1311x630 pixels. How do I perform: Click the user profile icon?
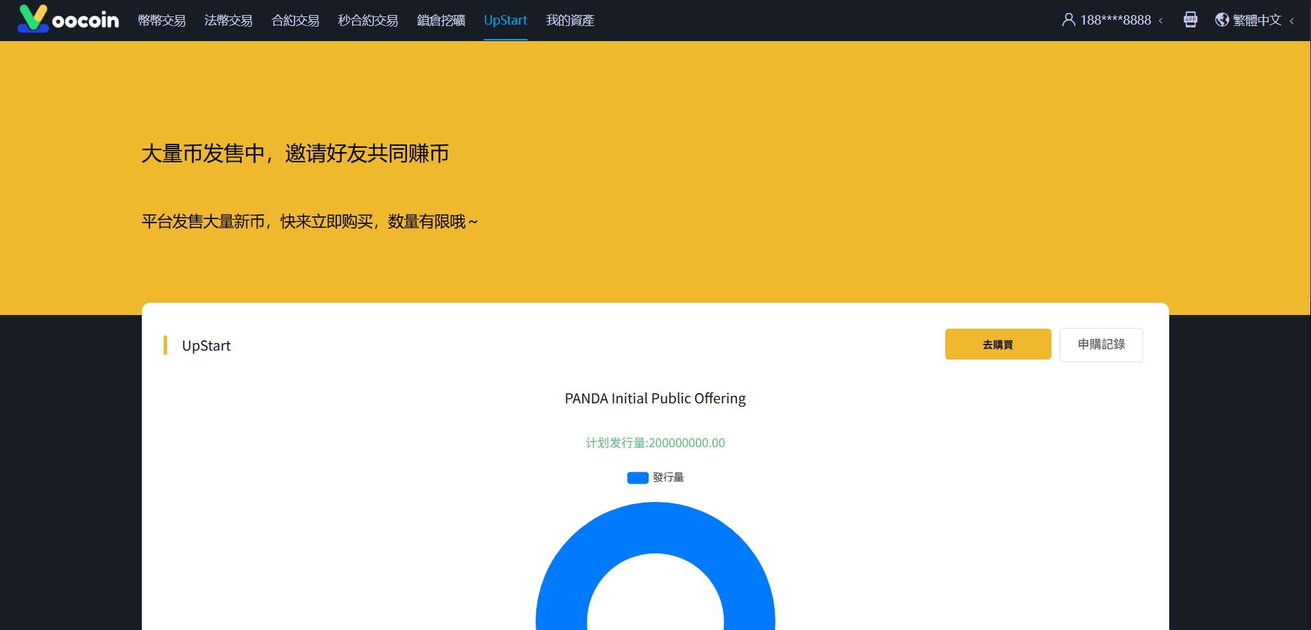(1068, 20)
